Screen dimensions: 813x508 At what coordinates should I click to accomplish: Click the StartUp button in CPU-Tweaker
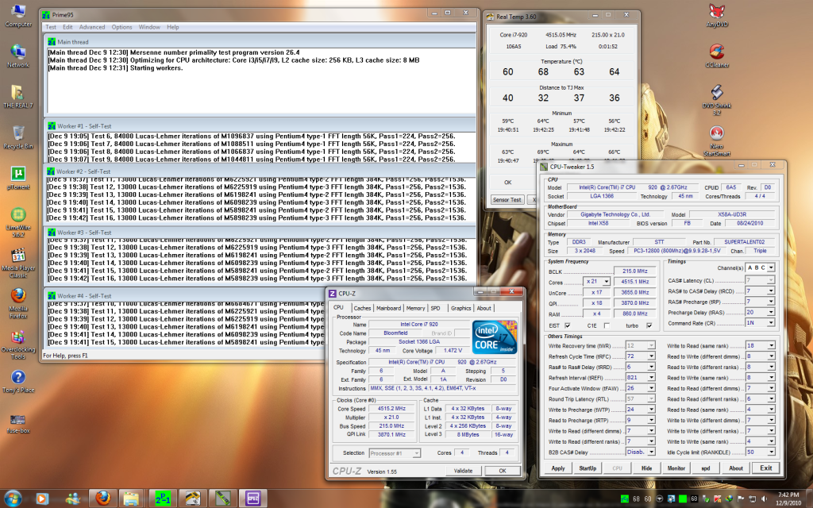(588, 468)
